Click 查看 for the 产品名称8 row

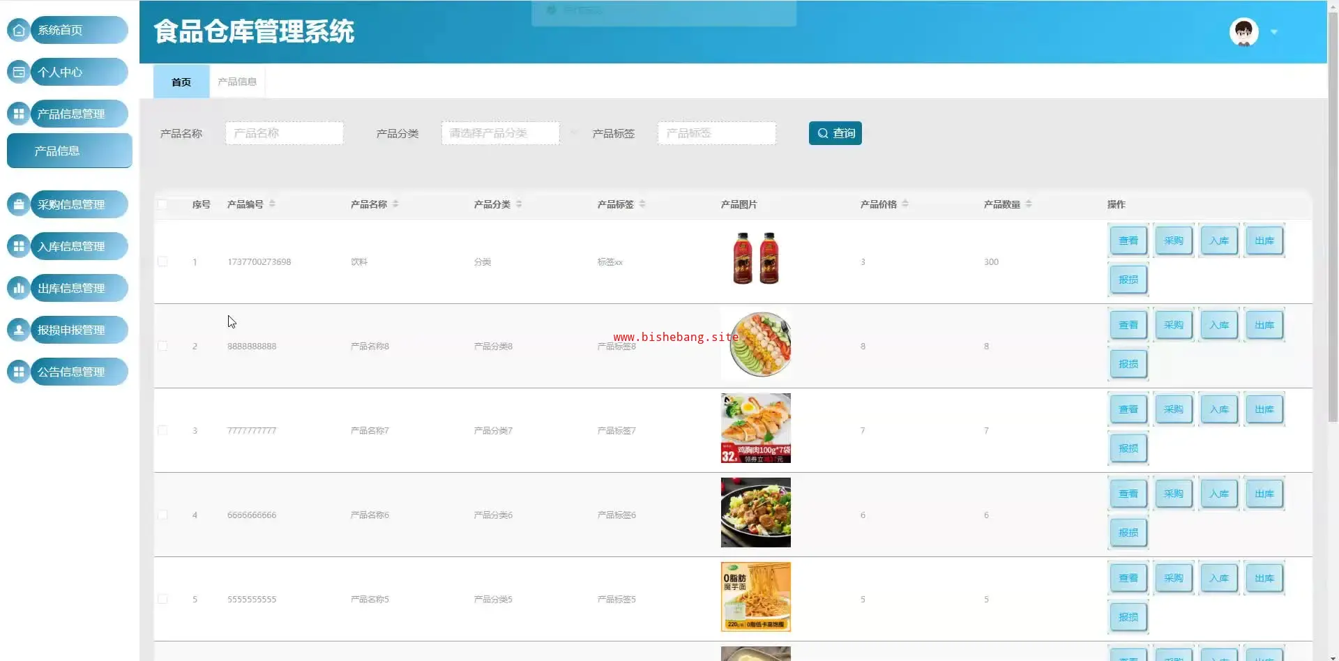click(x=1128, y=325)
